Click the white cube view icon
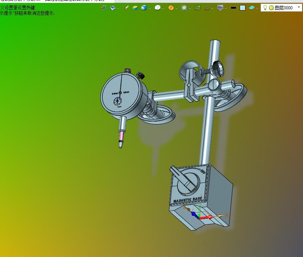Viewport: 303px width, 257px height. (158, 8)
